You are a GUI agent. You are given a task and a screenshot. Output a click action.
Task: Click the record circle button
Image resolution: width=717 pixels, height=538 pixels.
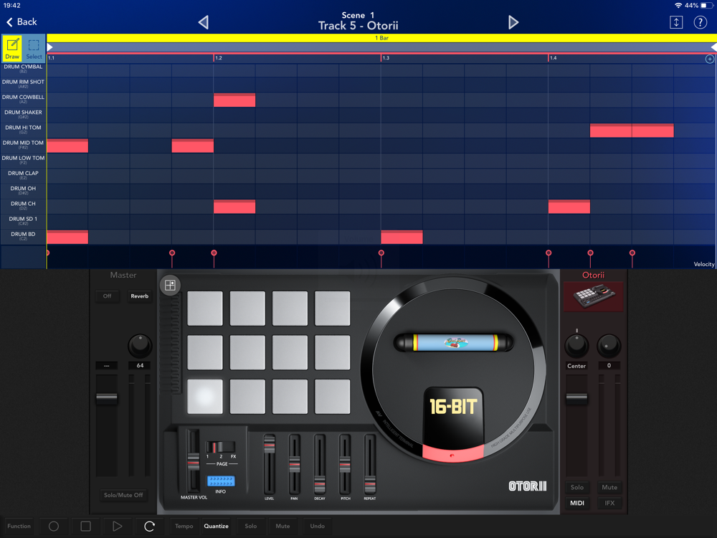[x=54, y=526]
